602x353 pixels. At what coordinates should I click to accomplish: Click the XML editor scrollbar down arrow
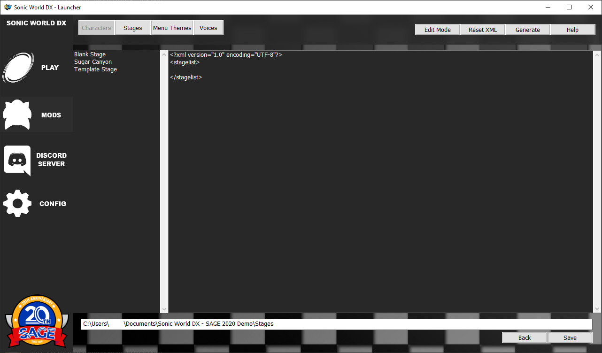pos(597,309)
